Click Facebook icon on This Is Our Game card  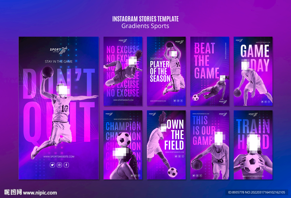201,175
